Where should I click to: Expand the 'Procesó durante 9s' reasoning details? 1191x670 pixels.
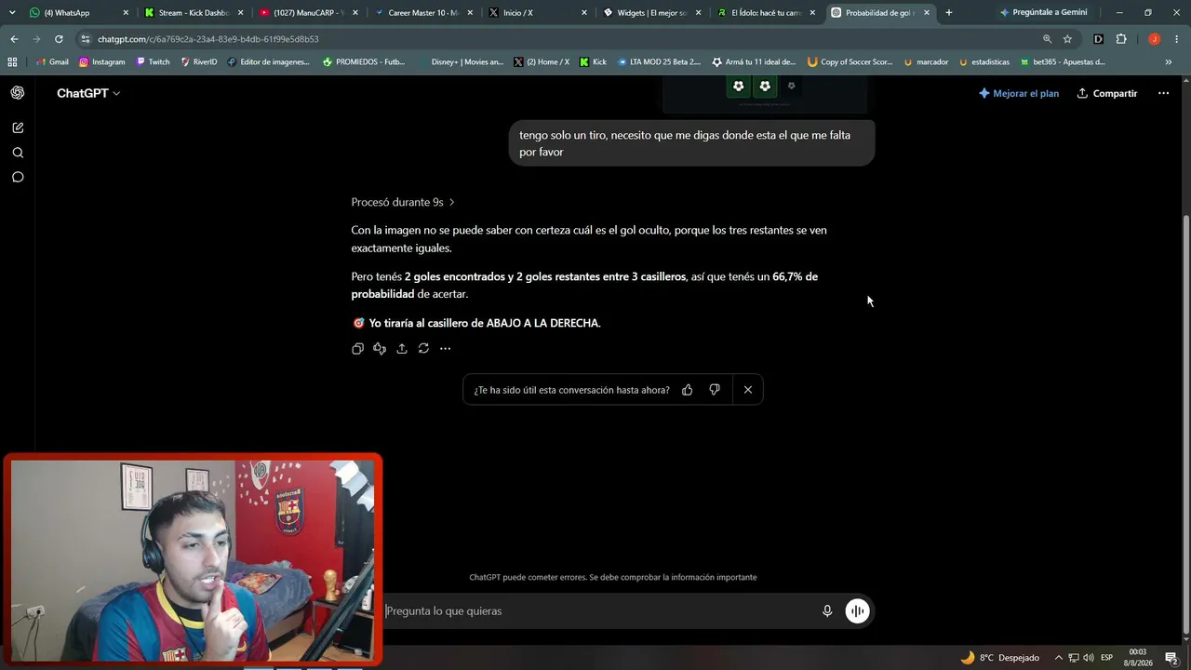point(403,202)
